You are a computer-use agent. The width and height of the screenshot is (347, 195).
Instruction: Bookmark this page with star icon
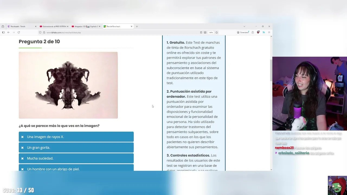216,32
